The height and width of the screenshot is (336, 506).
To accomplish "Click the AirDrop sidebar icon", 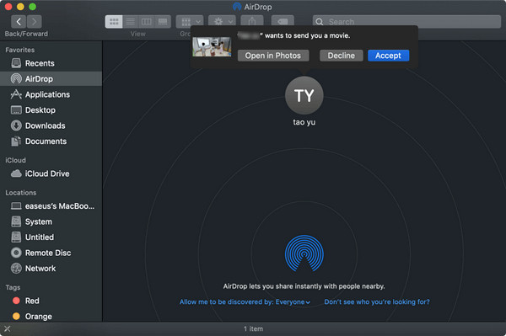I will coord(16,78).
